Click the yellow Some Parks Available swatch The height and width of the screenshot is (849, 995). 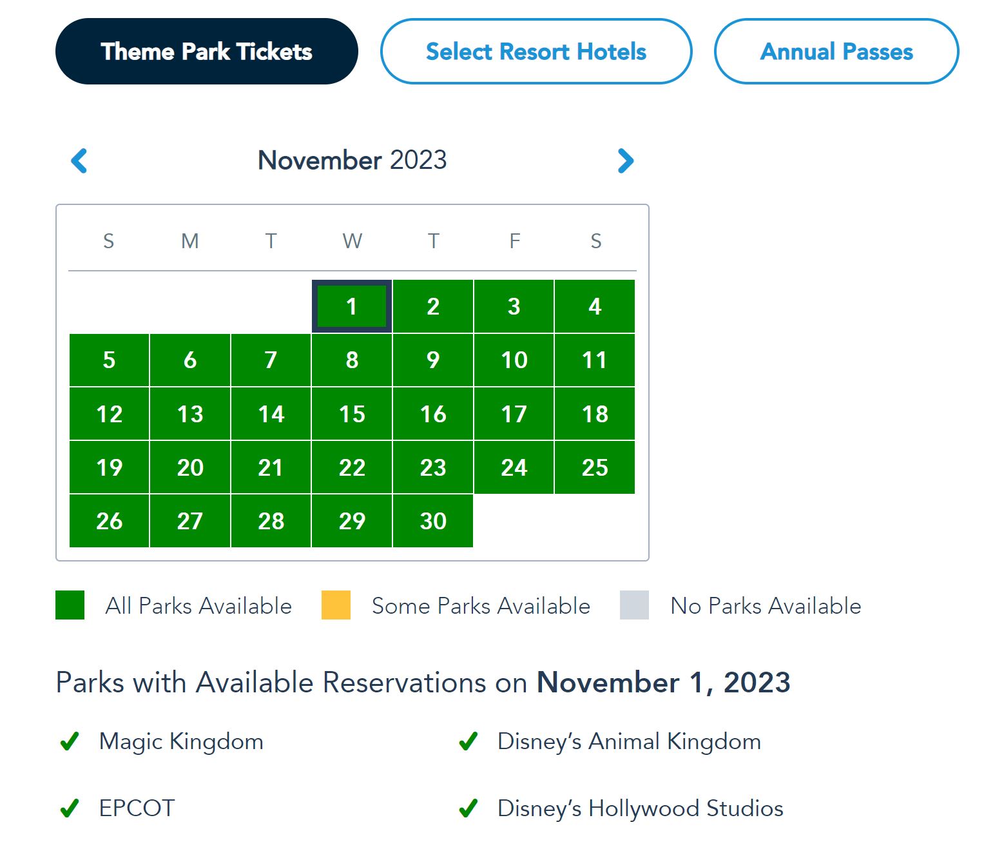(x=336, y=605)
